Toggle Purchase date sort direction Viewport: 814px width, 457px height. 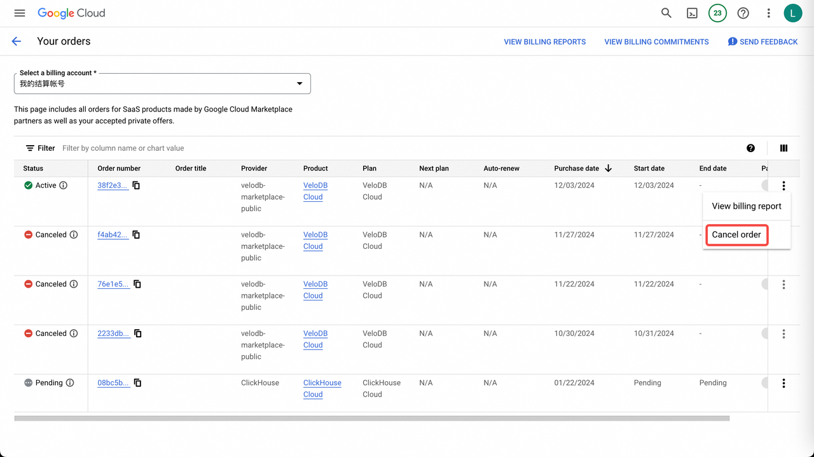click(608, 168)
